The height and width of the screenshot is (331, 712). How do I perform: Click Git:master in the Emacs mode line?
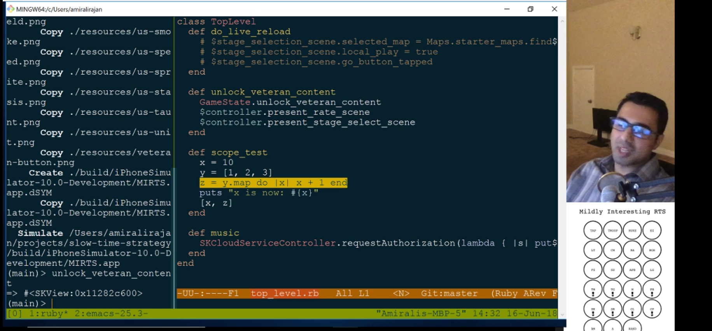(449, 293)
